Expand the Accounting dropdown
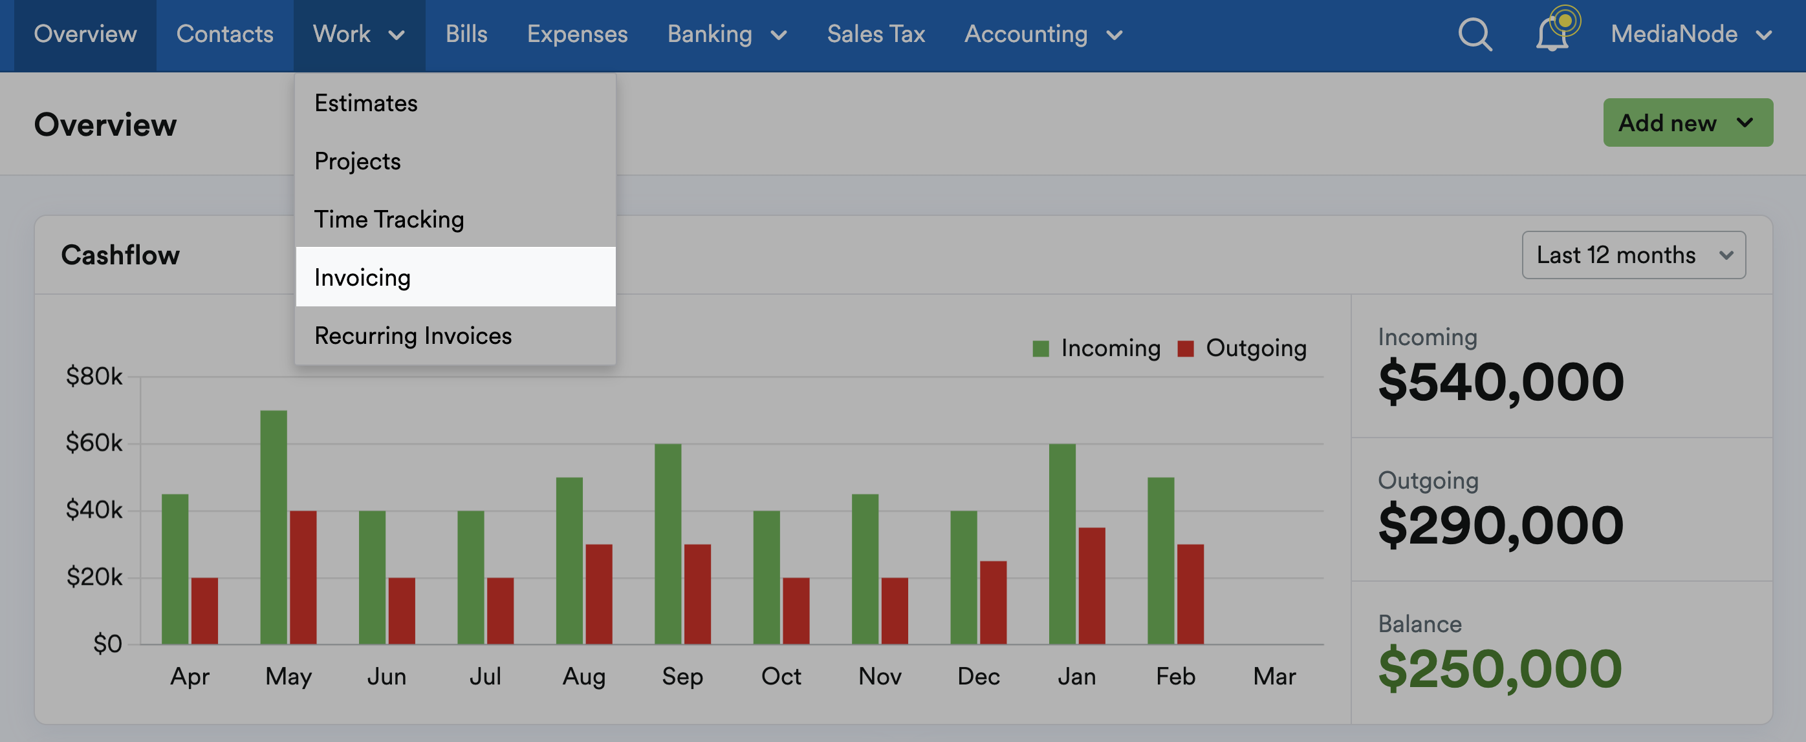Viewport: 1806px width, 742px height. point(1043,34)
